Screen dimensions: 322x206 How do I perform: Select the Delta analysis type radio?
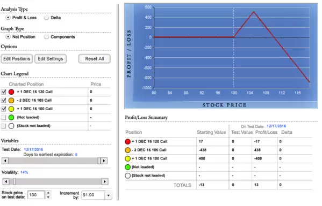point(46,18)
